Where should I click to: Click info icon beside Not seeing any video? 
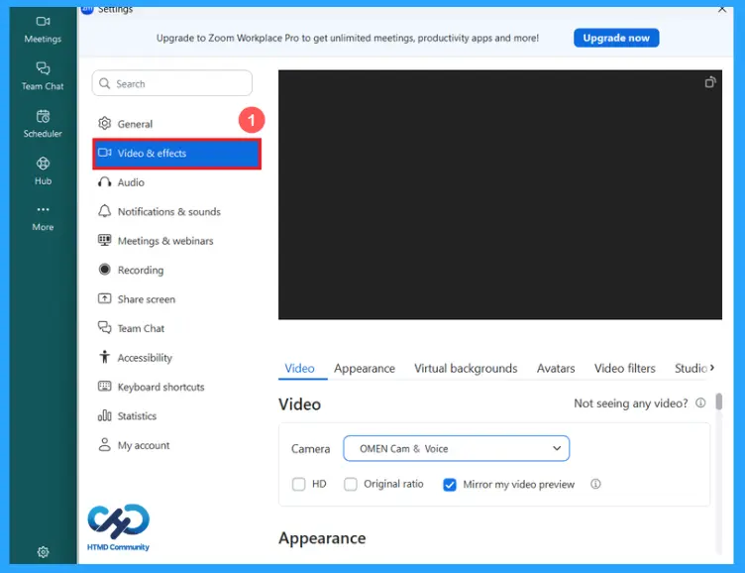700,402
